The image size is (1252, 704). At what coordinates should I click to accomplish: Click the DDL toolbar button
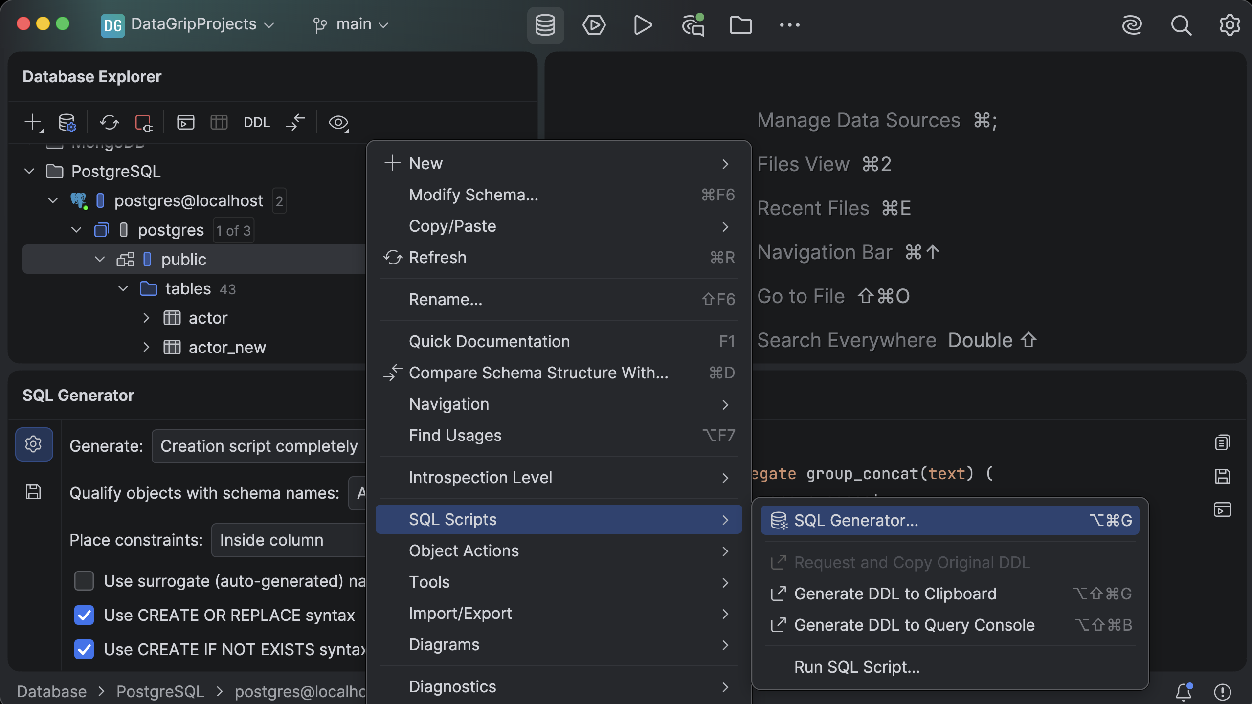click(x=257, y=122)
